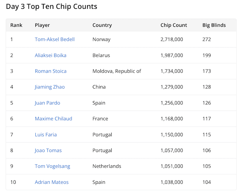Click the 104 big blinds cell
This screenshot has height=195, width=241.
click(x=207, y=182)
